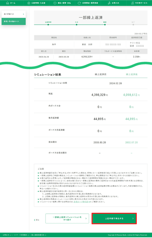Click arrow on simulation redo button
Viewport: 152px width, 238px height.
click(86, 218)
